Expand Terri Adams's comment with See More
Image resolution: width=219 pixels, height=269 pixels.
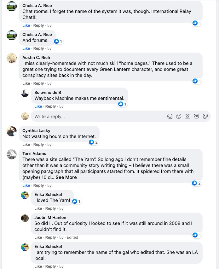(66, 177)
